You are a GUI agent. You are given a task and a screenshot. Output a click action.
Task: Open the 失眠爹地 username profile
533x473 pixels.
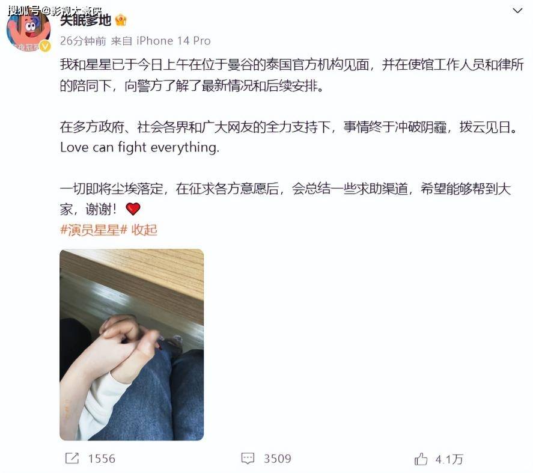tap(86, 20)
